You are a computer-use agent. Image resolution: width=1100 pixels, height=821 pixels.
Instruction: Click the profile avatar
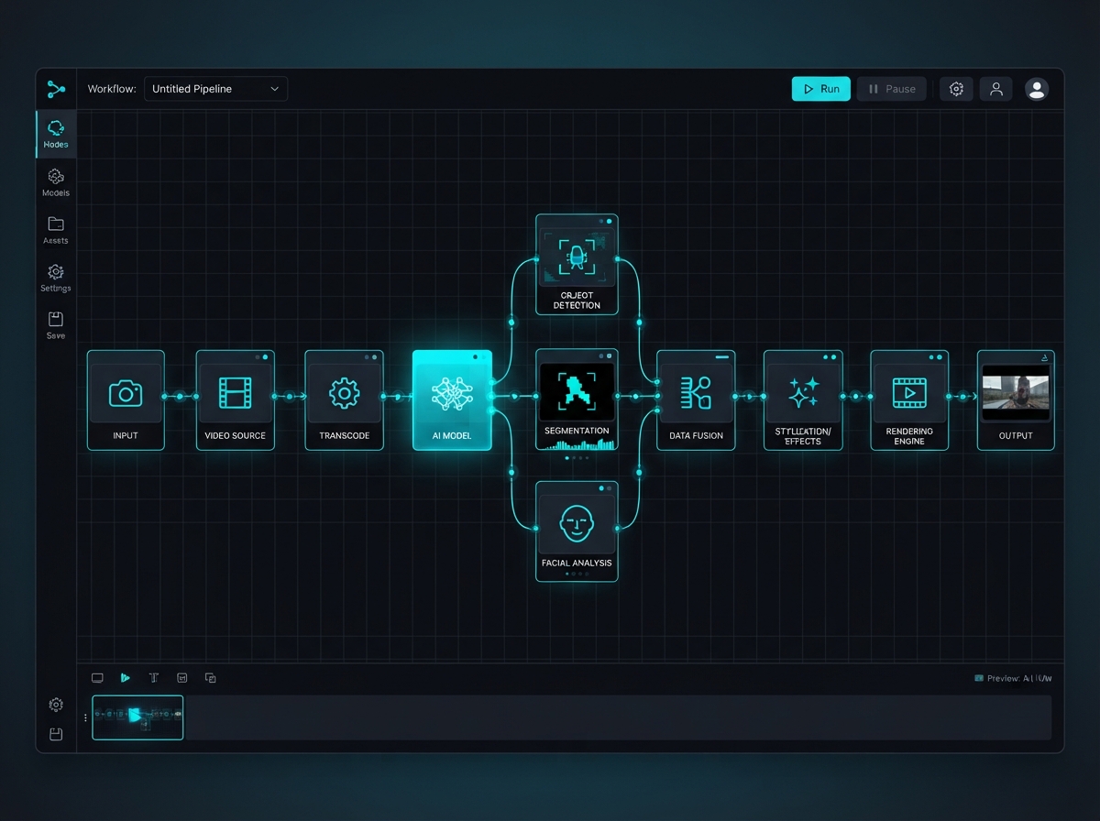tap(1037, 89)
